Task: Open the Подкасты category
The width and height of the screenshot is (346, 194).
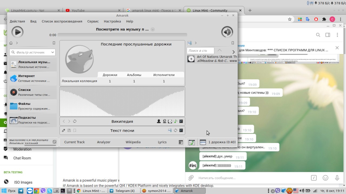Action: click(33, 120)
